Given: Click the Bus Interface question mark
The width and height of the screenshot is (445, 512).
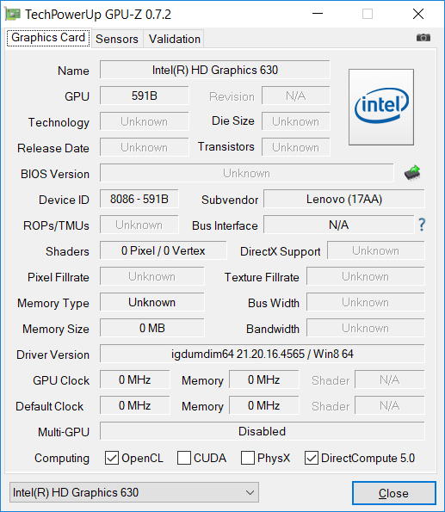Looking at the screenshot, I should click(x=422, y=225).
